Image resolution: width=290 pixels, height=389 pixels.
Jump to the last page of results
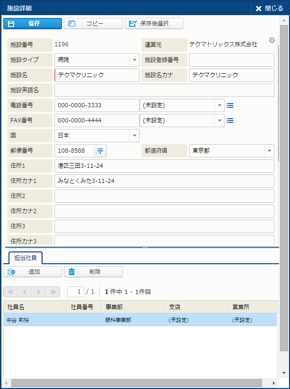(x=53, y=292)
